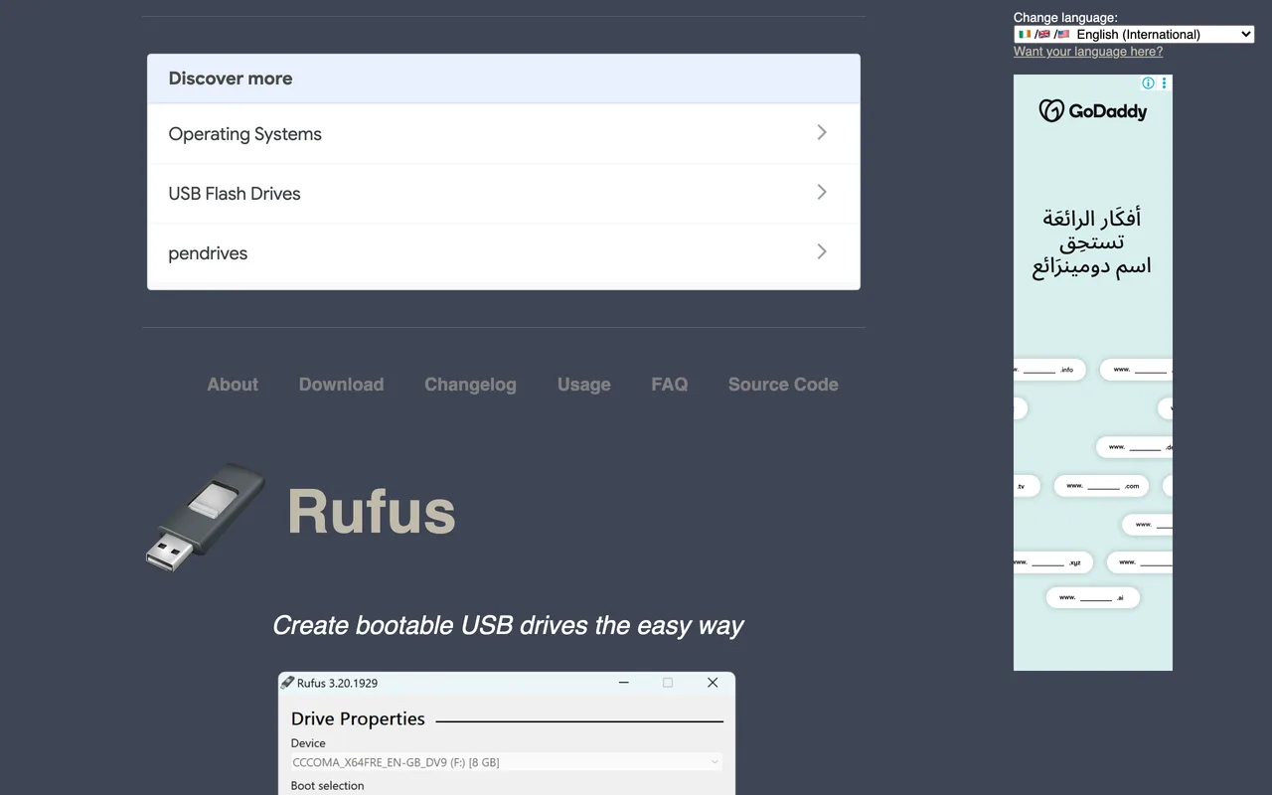Click Rufus app icon in screenshot title bar
Screen dimensions: 1272x795
click(x=287, y=683)
